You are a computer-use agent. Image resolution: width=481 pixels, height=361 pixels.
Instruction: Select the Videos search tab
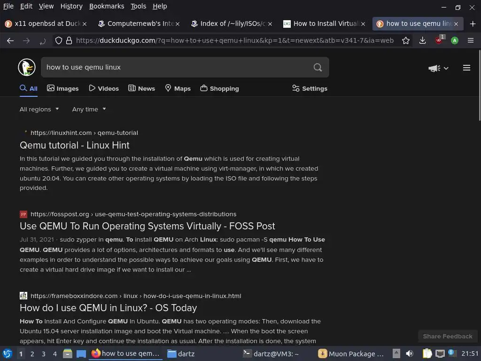point(104,88)
